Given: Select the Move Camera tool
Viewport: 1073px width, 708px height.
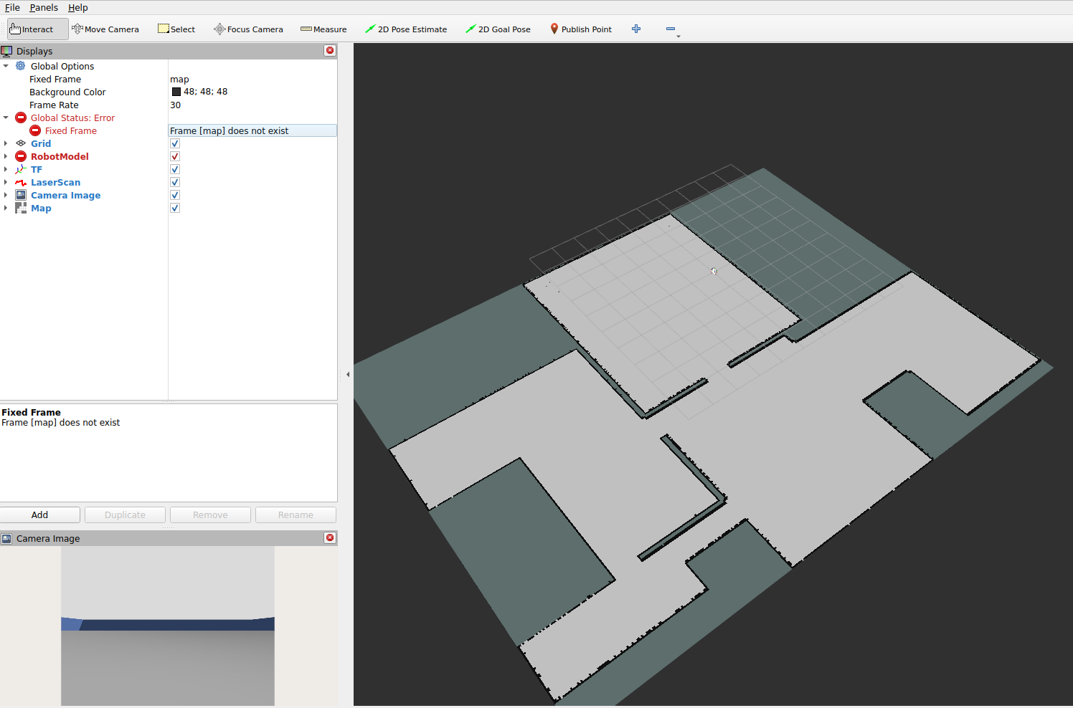Looking at the screenshot, I should pyautogui.click(x=105, y=29).
